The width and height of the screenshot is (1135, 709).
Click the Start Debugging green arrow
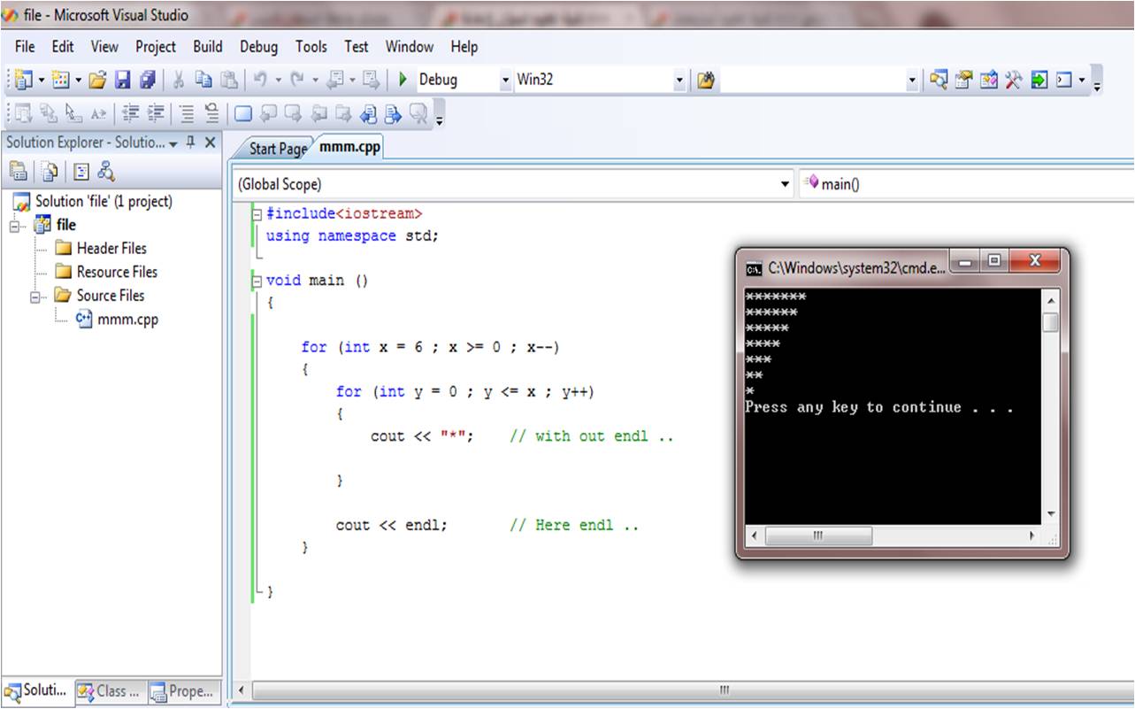(x=403, y=80)
